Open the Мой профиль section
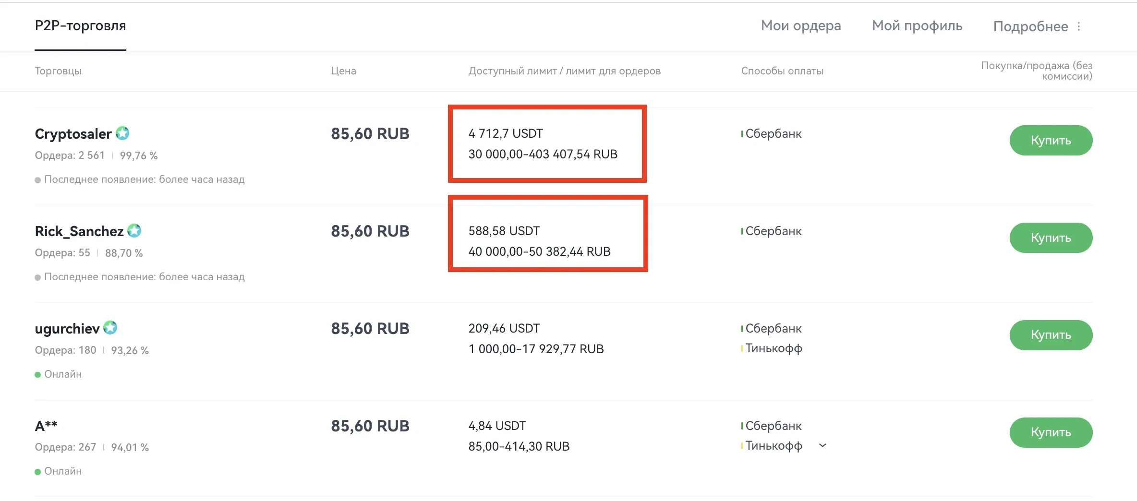The image size is (1137, 501). [x=917, y=26]
